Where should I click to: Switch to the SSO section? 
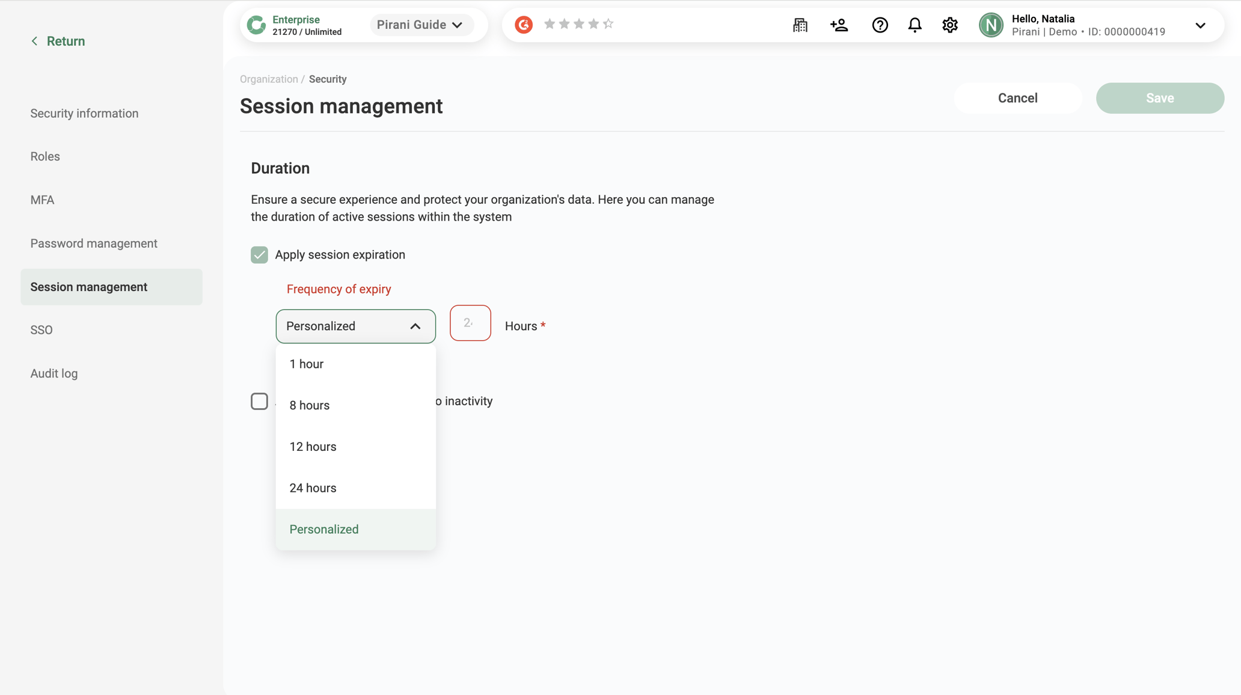coord(41,329)
